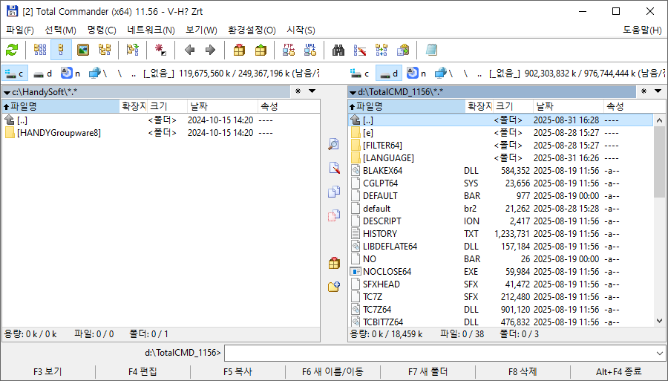
Task: Expand the command line history dropdown
Action: click(x=660, y=353)
